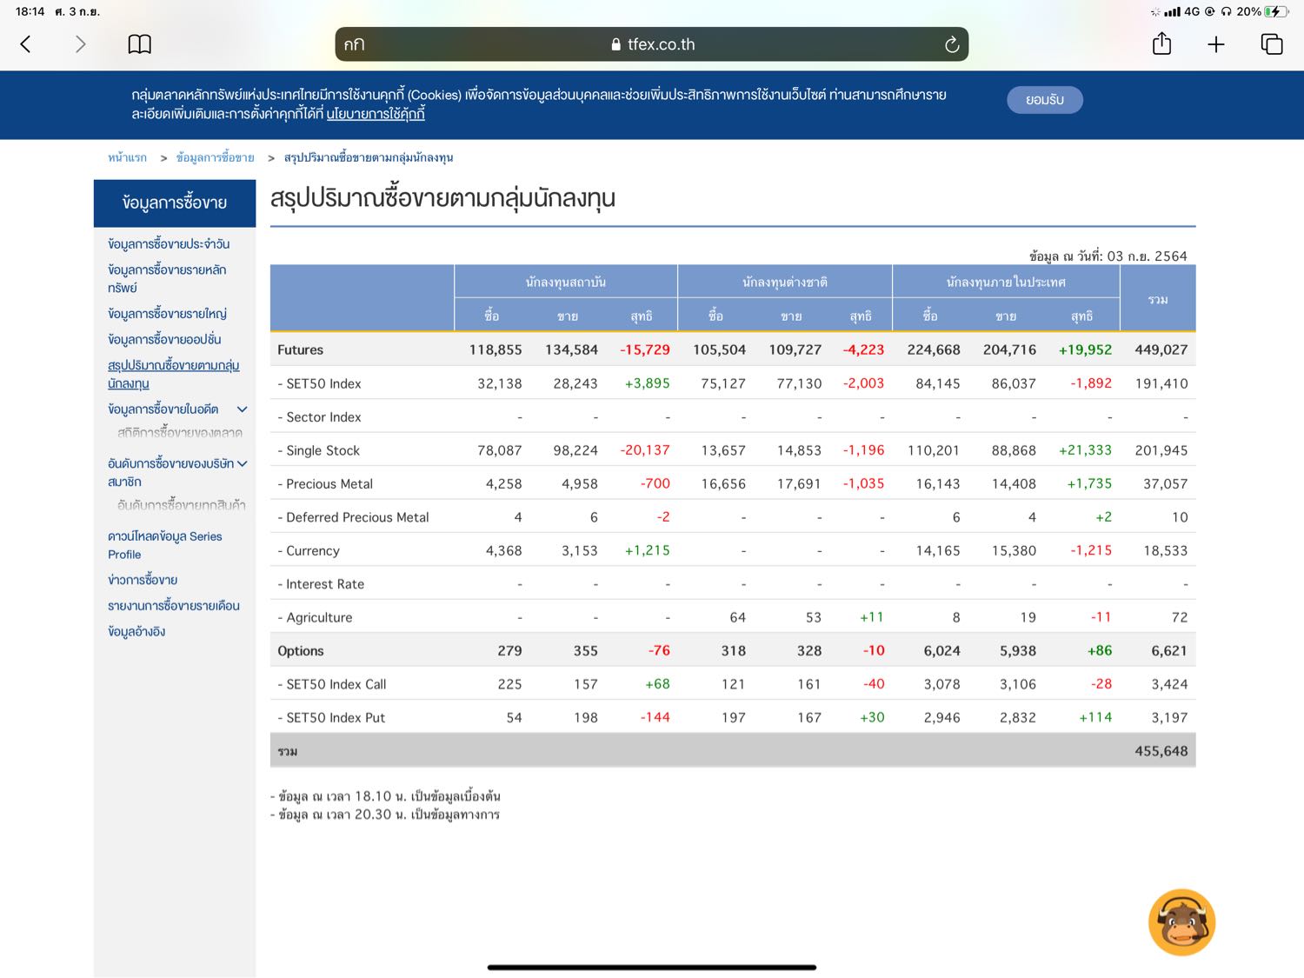
Task: Select Single Stock institutional net -20,137
Action: pos(645,450)
